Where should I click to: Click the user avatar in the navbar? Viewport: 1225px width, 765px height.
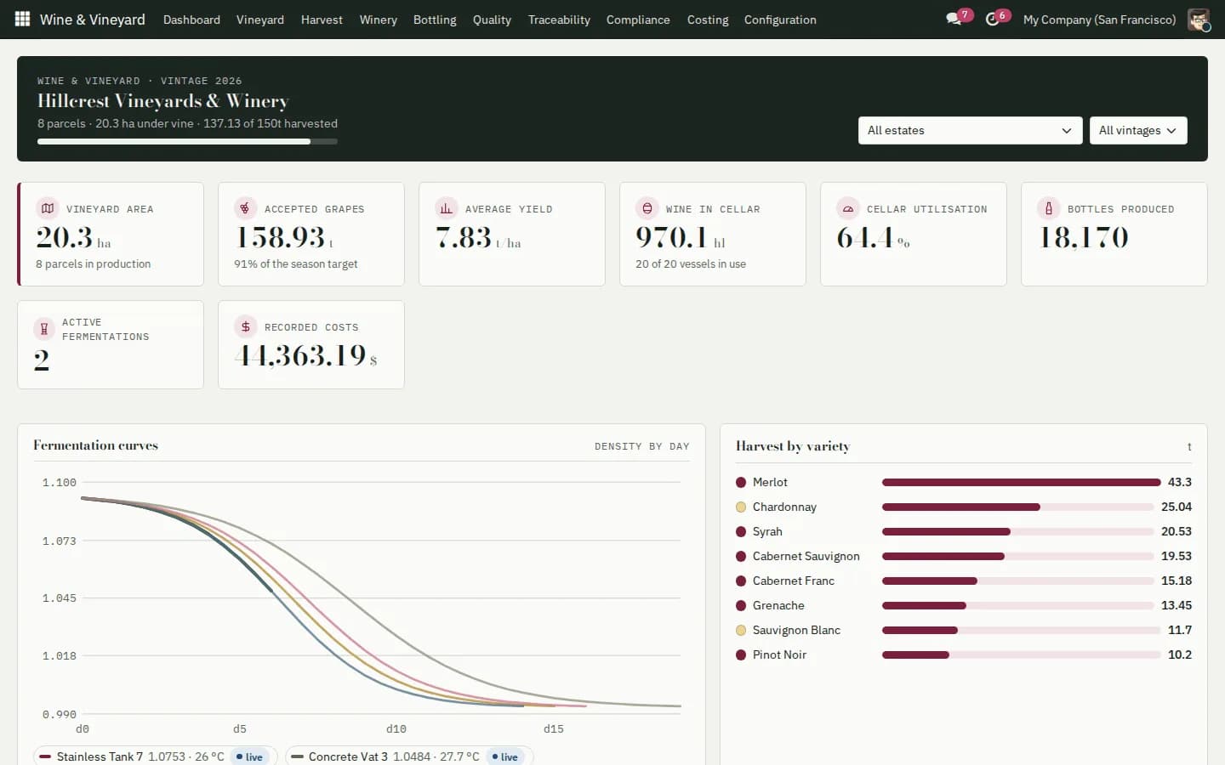(x=1198, y=19)
